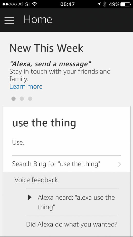Play the Alexa heard voice recording

tap(30, 197)
